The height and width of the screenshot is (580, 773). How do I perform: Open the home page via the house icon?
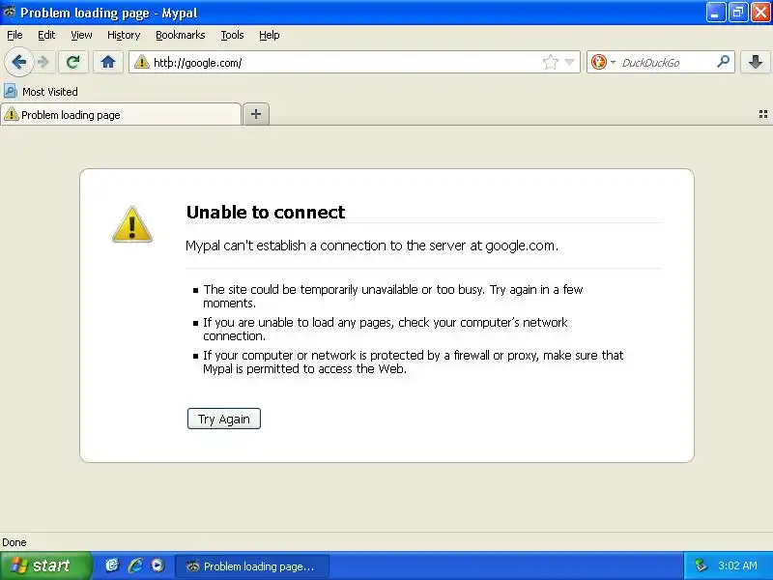(108, 62)
